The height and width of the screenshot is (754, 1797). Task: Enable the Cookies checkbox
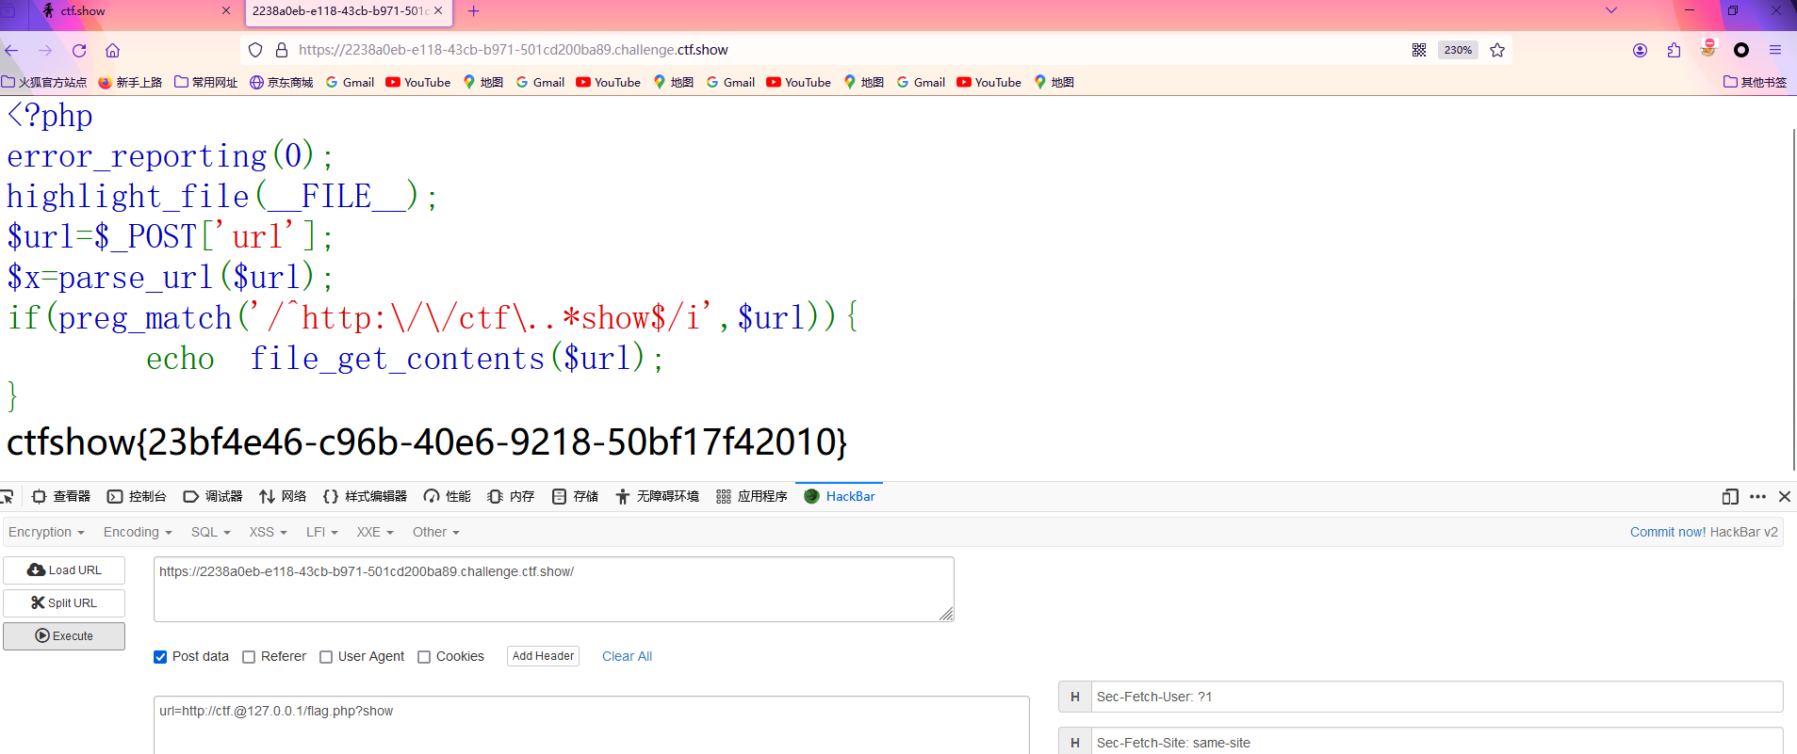(424, 657)
